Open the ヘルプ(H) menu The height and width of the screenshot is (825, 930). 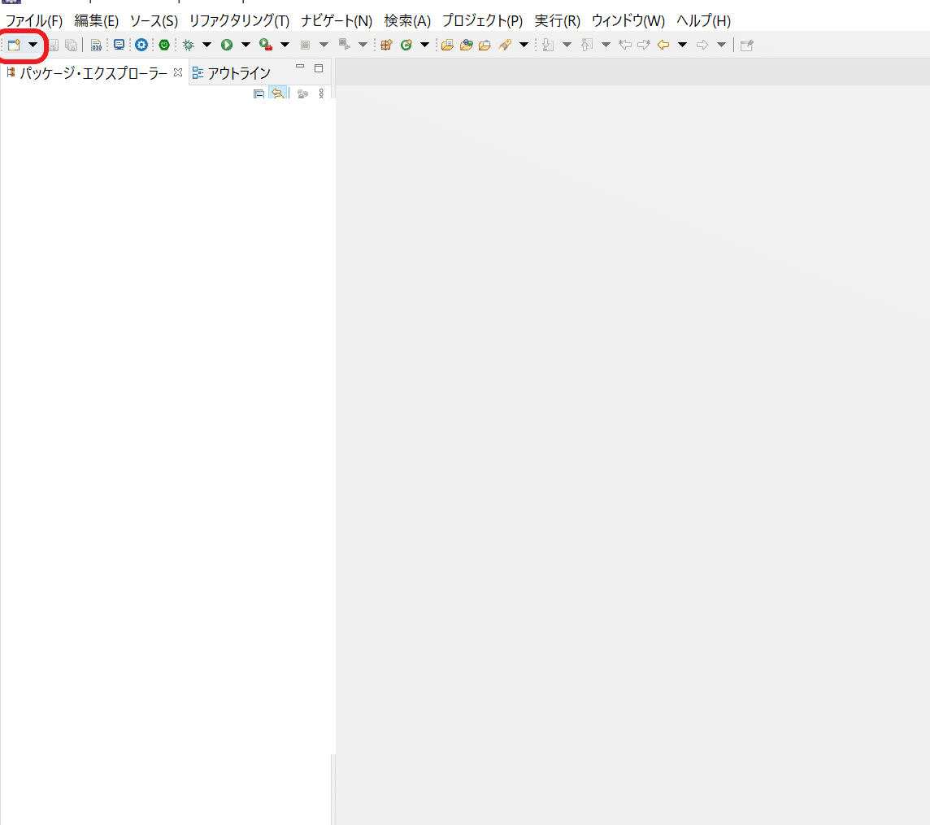[x=703, y=21]
